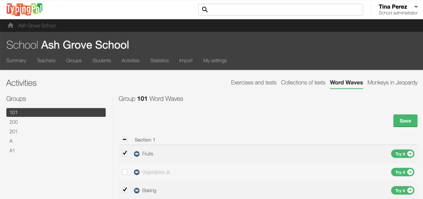Open the Statistics menu item
Screen dimensions: 423x199
pos(159,61)
